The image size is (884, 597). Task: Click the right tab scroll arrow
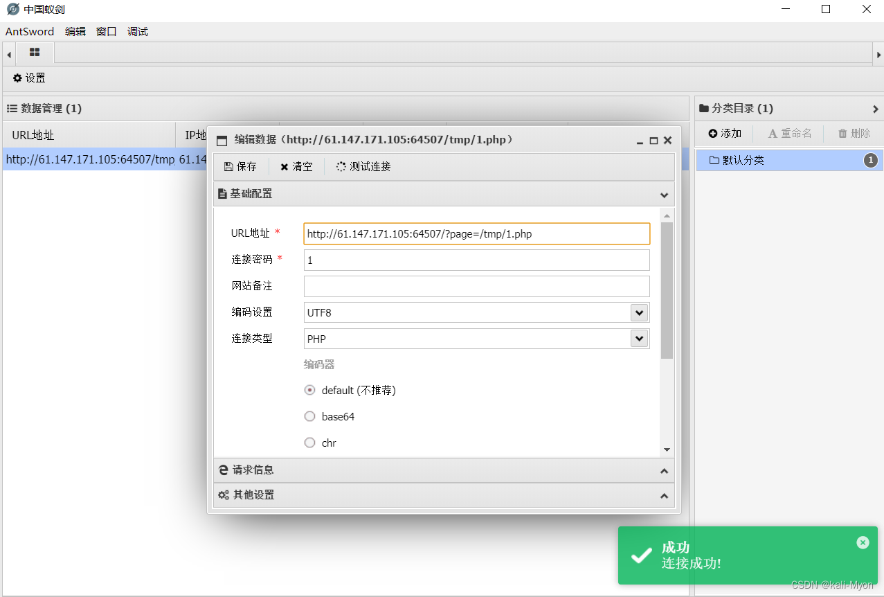(878, 54)
